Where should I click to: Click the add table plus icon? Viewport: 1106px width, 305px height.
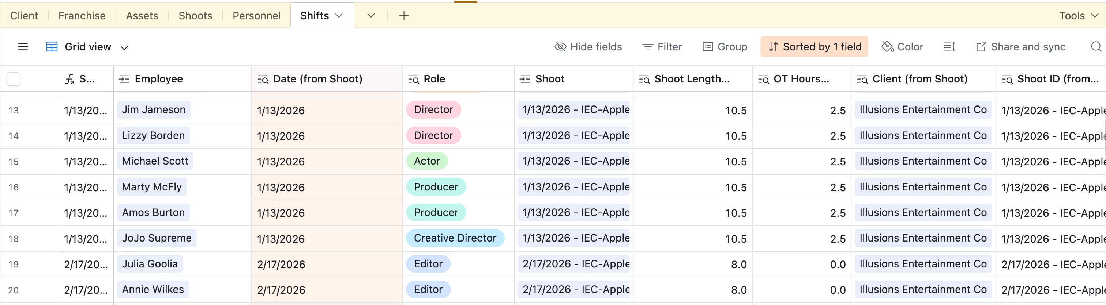pyautogui.click(x=403, y=16)
